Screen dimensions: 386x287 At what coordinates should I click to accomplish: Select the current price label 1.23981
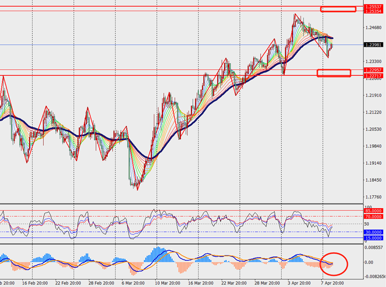pos(373,45)
